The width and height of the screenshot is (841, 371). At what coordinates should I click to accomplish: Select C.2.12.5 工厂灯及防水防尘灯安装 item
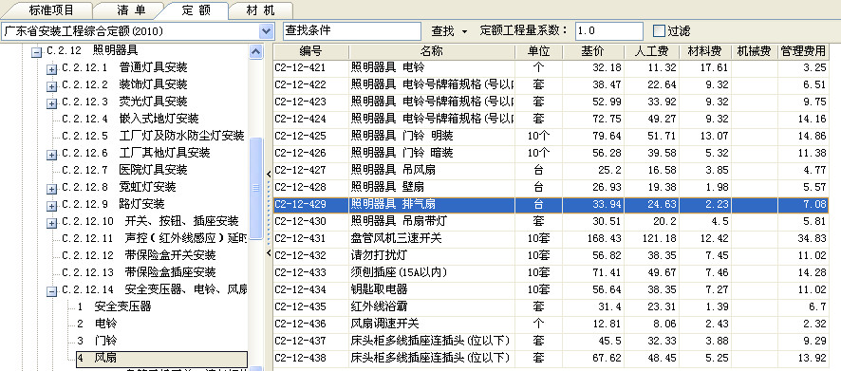(153, 136)
